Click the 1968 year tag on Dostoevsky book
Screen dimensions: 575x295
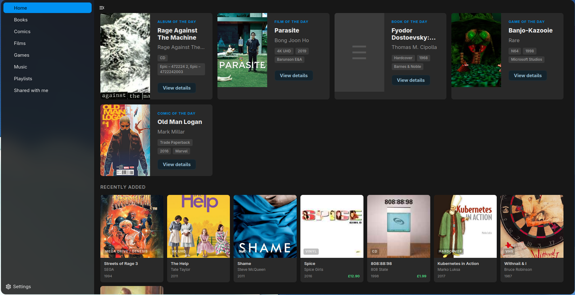pyautogui.click(x=423, y=58)
